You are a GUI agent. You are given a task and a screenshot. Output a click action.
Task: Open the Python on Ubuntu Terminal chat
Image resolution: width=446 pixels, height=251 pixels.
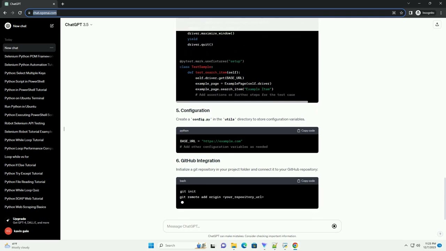click(29, 98)
